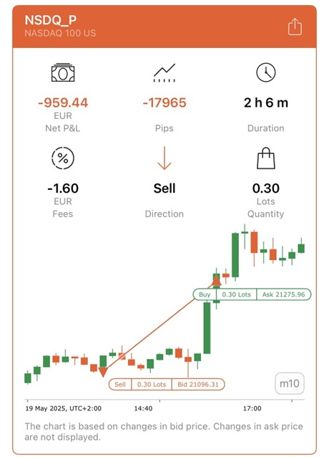
Task: Click the Buy label on the chart
Action: [x=205, y=294]
